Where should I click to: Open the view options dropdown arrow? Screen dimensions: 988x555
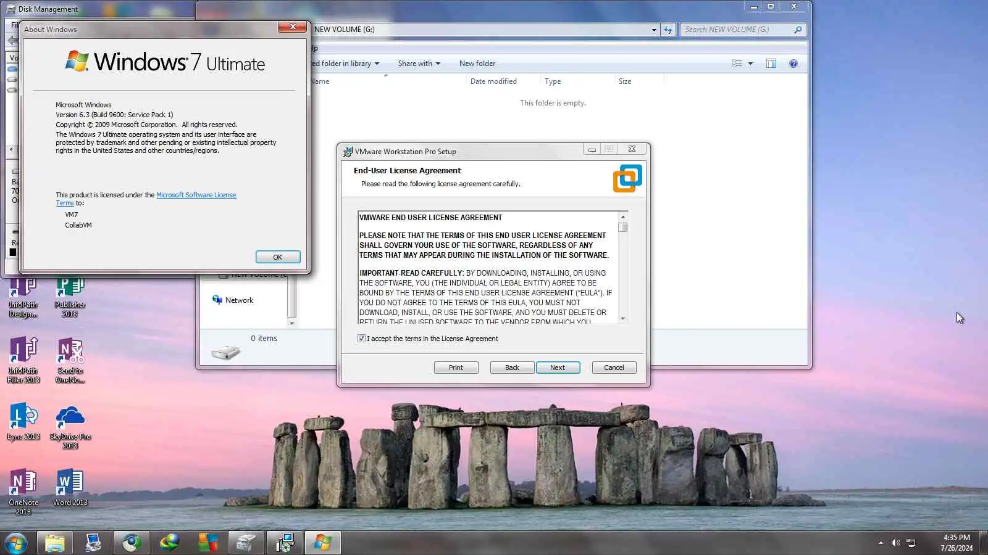click(x=751, y=64)
